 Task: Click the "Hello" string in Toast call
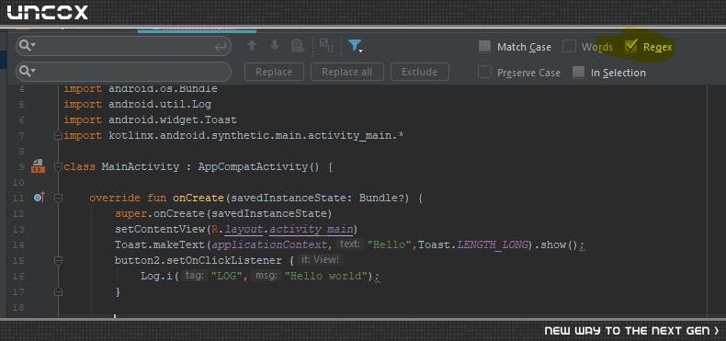coord(390,244)
